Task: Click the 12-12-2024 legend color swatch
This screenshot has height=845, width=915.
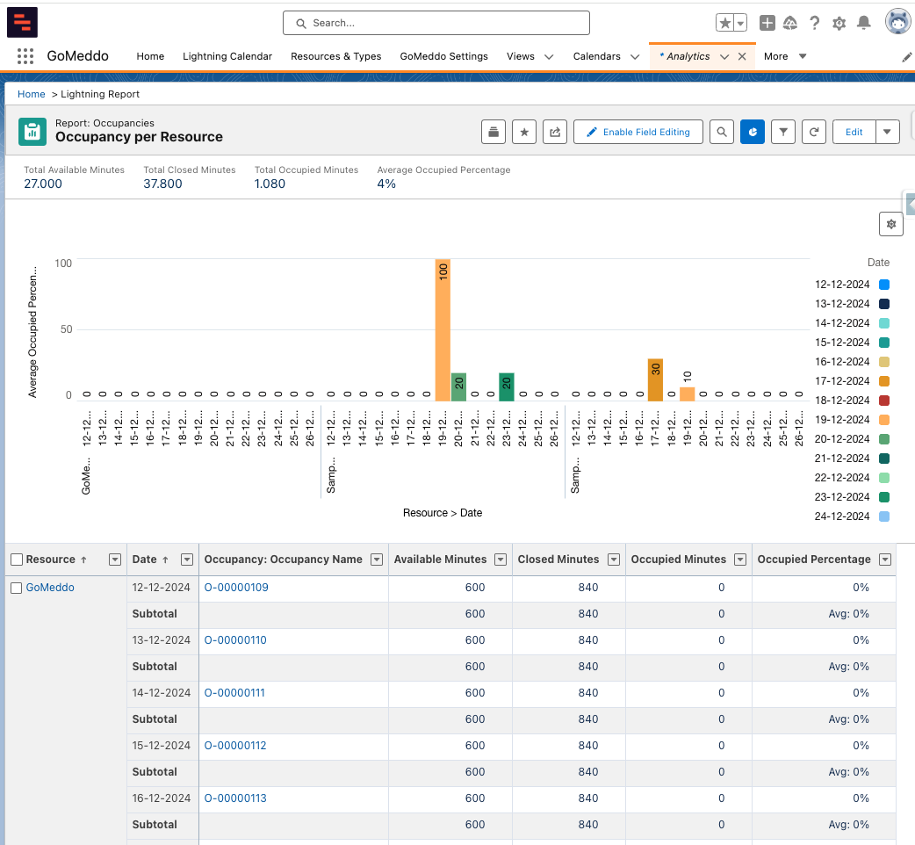Action: coord(884,285)
